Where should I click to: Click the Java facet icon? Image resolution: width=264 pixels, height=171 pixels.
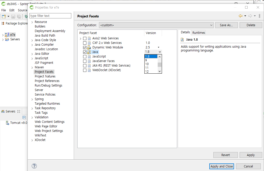89,52
